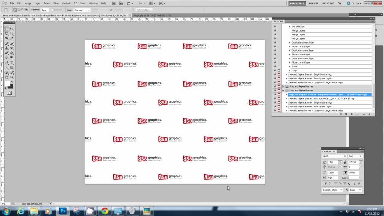Toggle checkmark for Save step
The width and height of the screenshot is (384, 216).
pos(275,66)
